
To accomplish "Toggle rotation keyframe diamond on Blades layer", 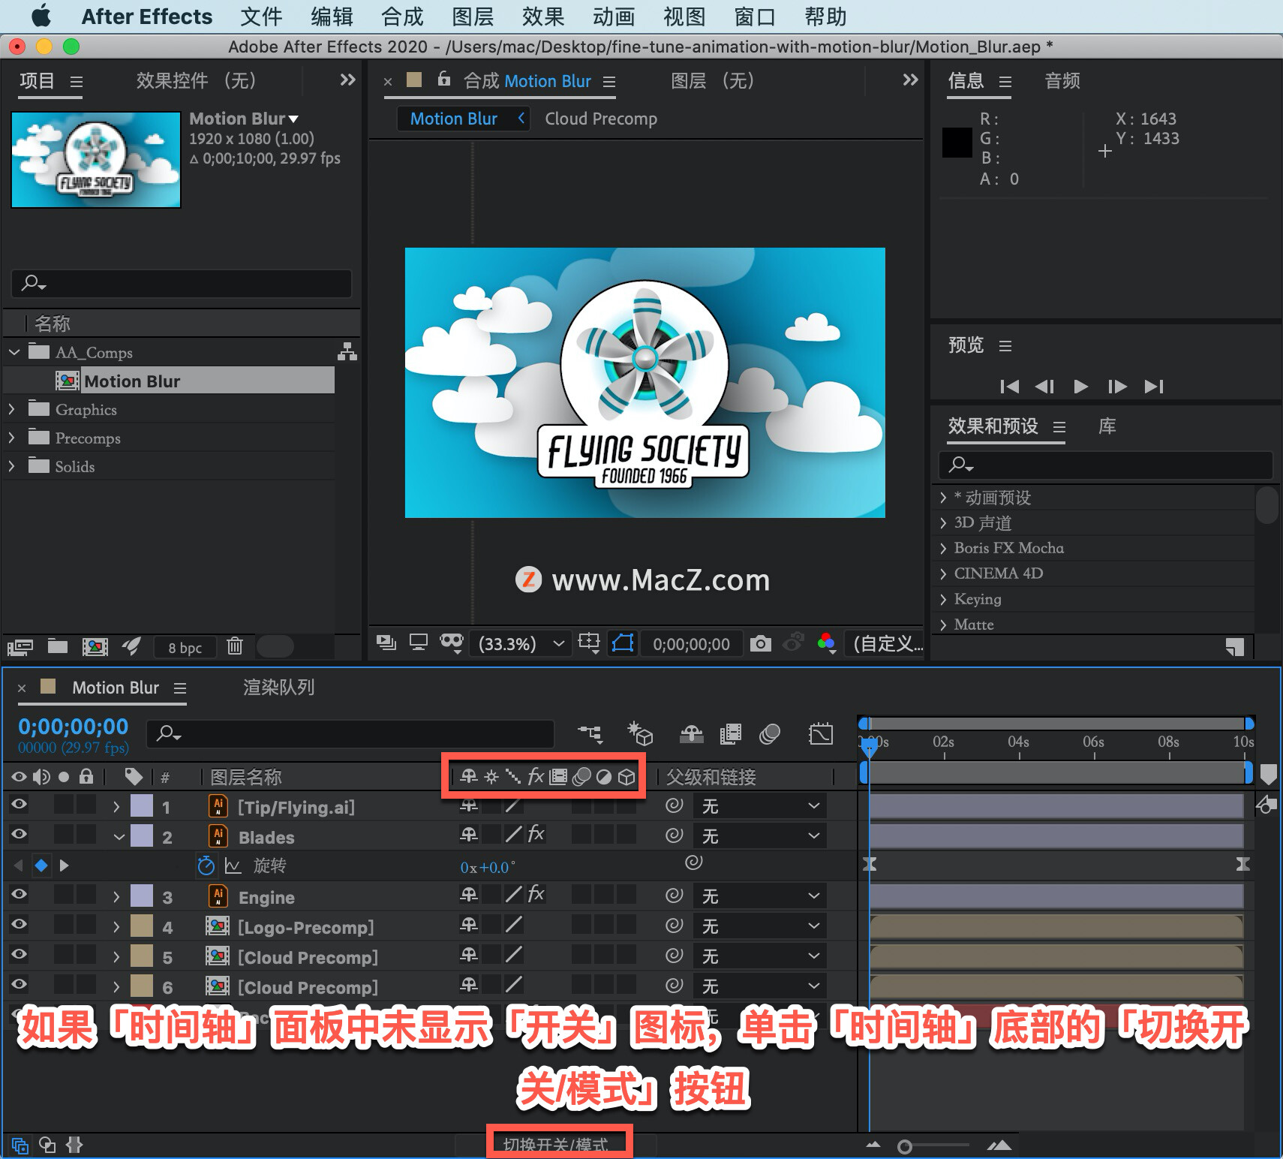I will (41, 865).
